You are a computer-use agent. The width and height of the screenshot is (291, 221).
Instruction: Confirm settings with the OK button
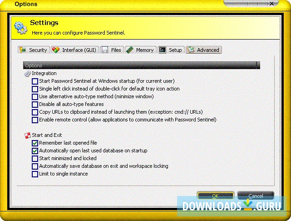[216, 196]
